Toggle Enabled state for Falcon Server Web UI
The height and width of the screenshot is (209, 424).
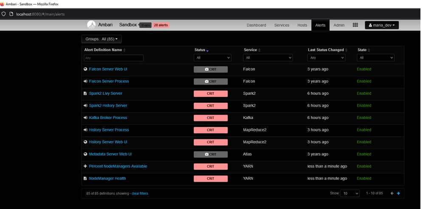pos(364,69)
